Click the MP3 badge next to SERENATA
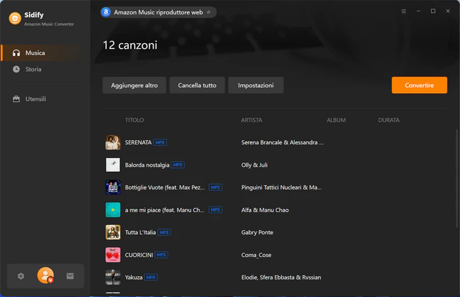This screenshot has height=297, width=460. point(160,142)
